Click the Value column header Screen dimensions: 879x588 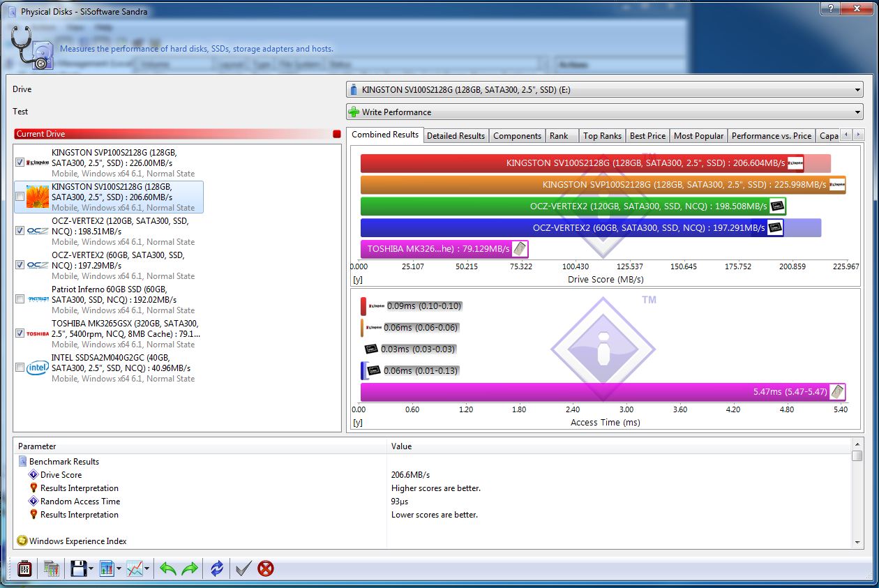619,446
